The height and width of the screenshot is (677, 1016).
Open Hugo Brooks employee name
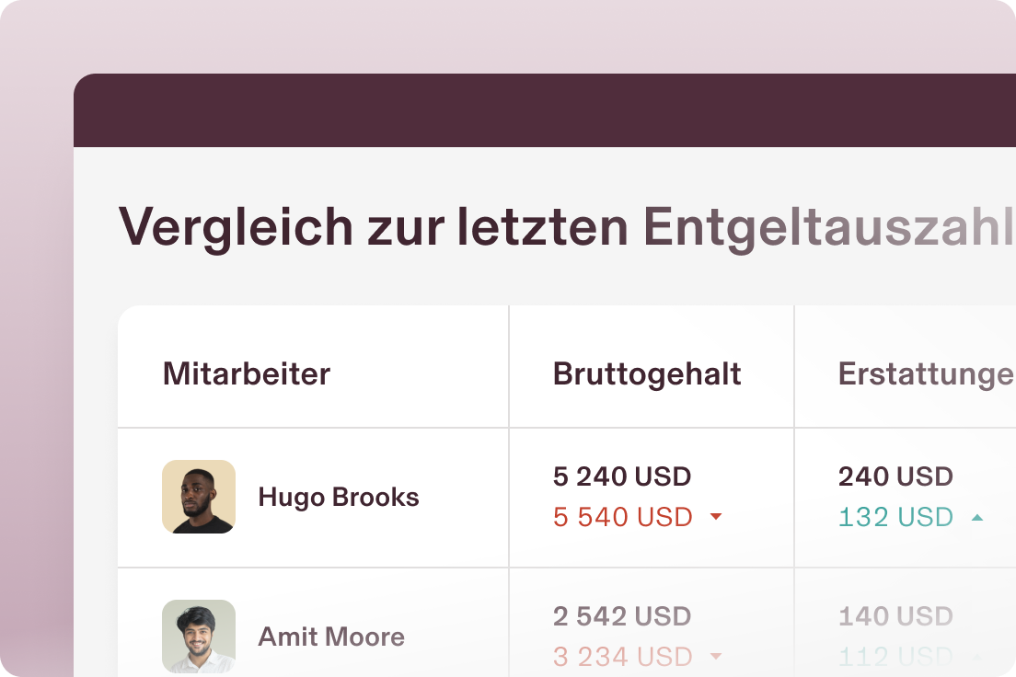(x=339, y=497)
